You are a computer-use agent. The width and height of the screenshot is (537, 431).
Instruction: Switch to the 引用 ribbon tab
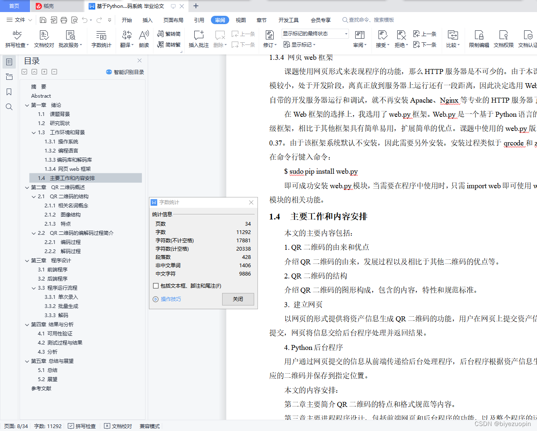point(199,20)
